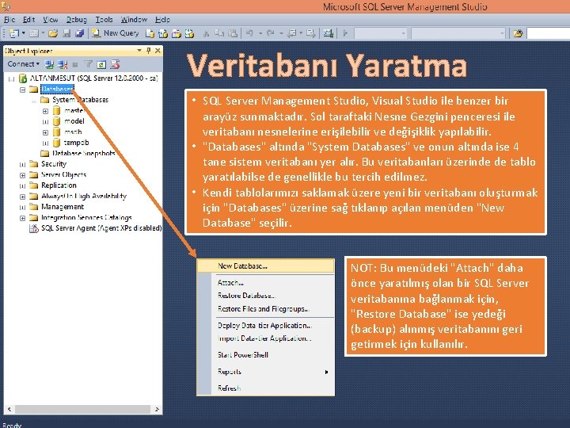Close the Object Explorer panel
This screenshot has width=570, height=428.
(x=158, y=51)
